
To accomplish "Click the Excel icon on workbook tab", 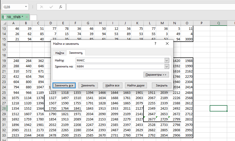I will click(4, 17).
